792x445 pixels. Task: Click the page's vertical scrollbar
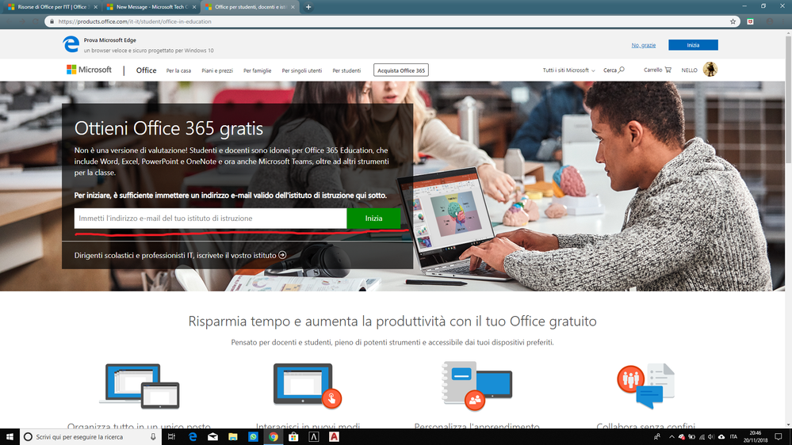788,228
